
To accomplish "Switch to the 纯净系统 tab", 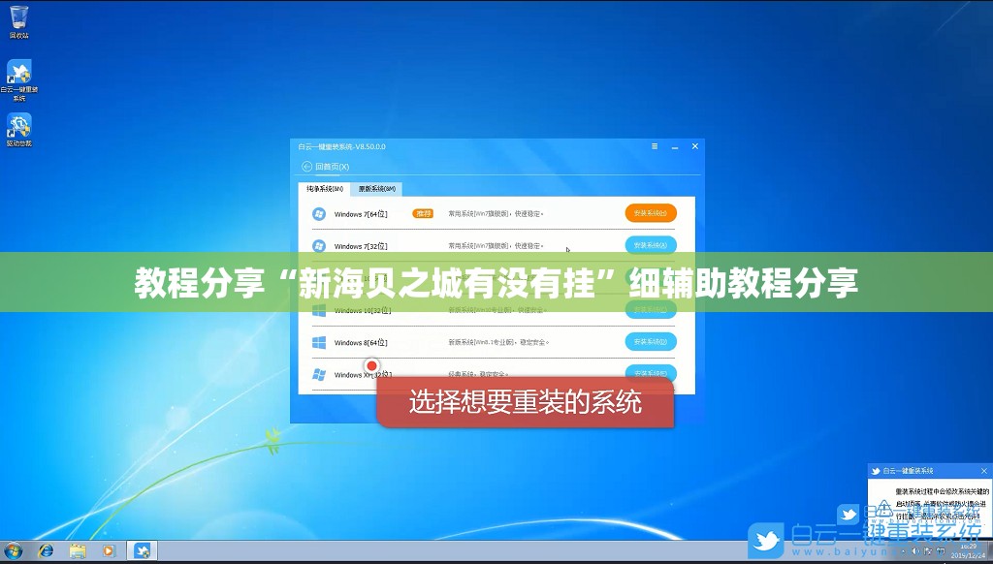I will point(324,189).
